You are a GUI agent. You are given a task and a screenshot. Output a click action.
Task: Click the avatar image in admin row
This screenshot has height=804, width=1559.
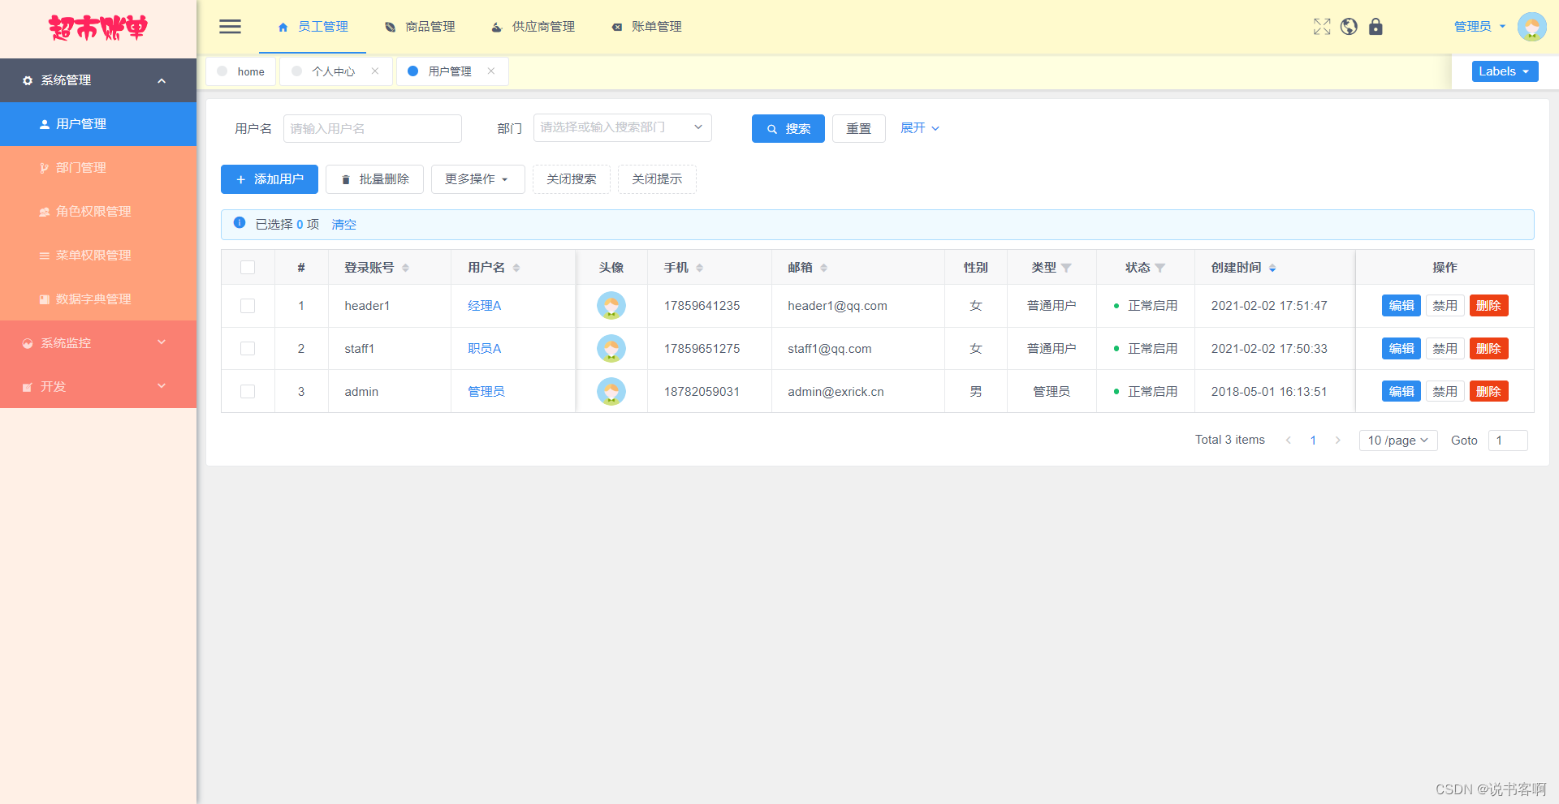coord(611,392)
